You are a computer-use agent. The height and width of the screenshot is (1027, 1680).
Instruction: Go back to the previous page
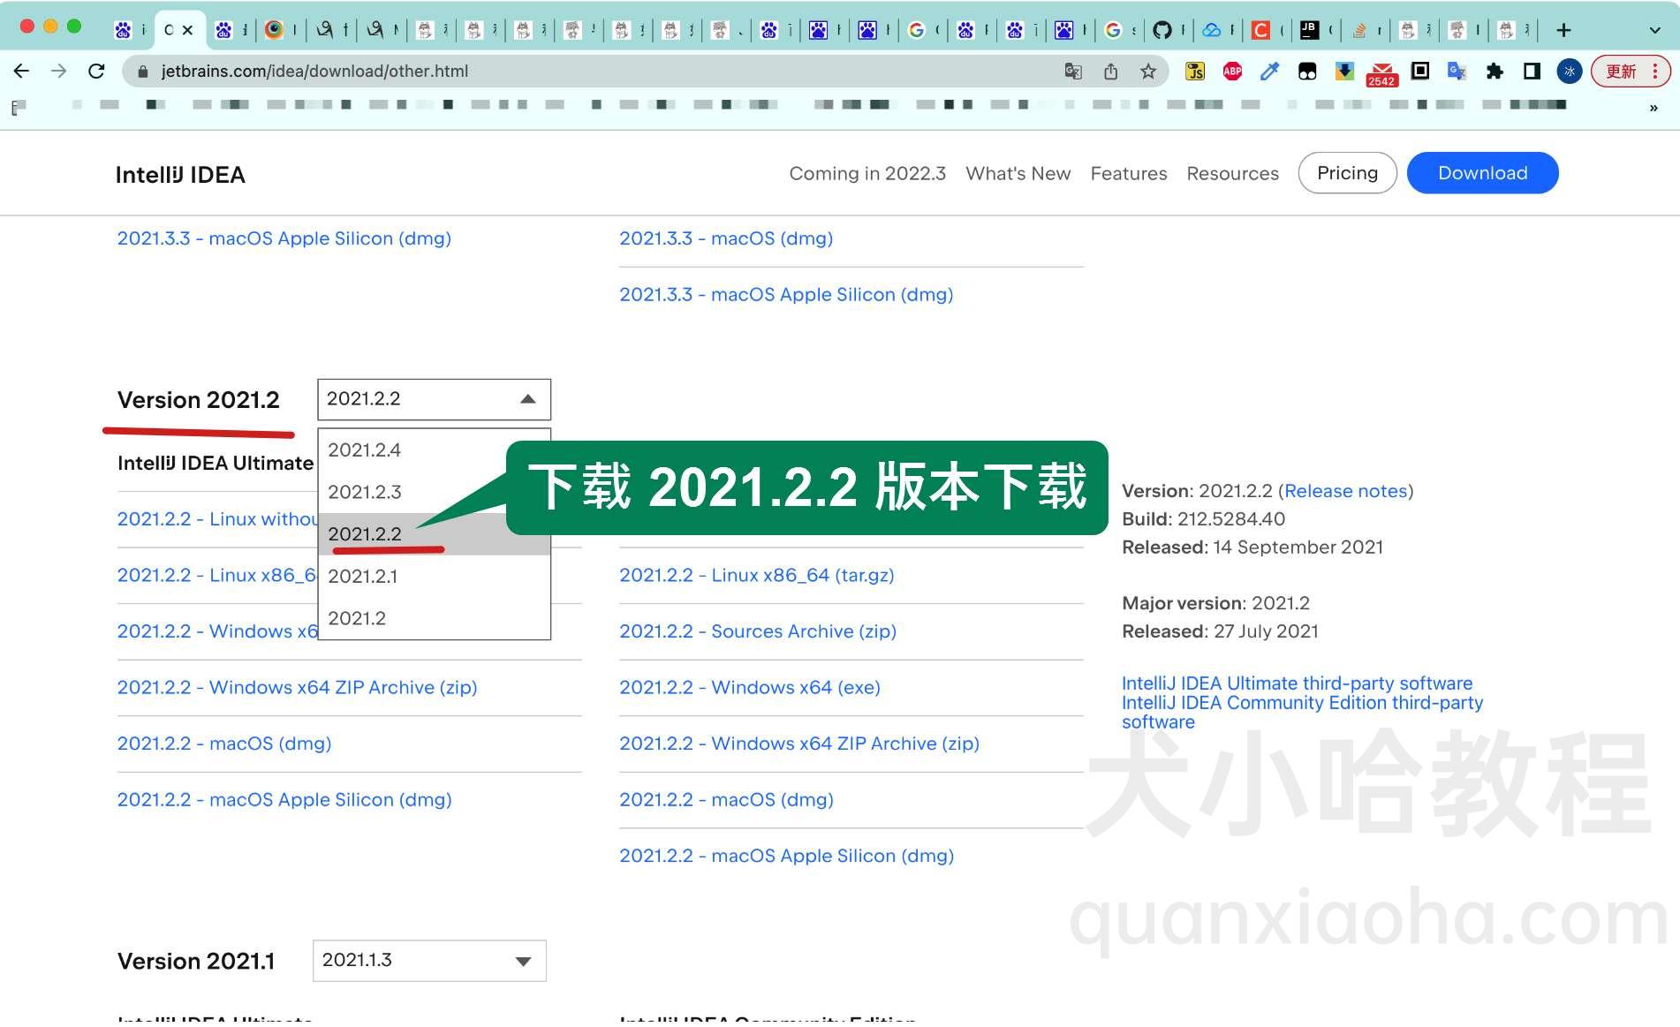[x=22, y=72]
